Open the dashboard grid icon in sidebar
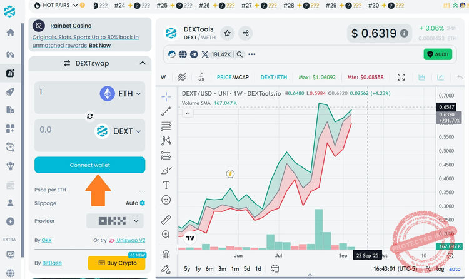 10,128
